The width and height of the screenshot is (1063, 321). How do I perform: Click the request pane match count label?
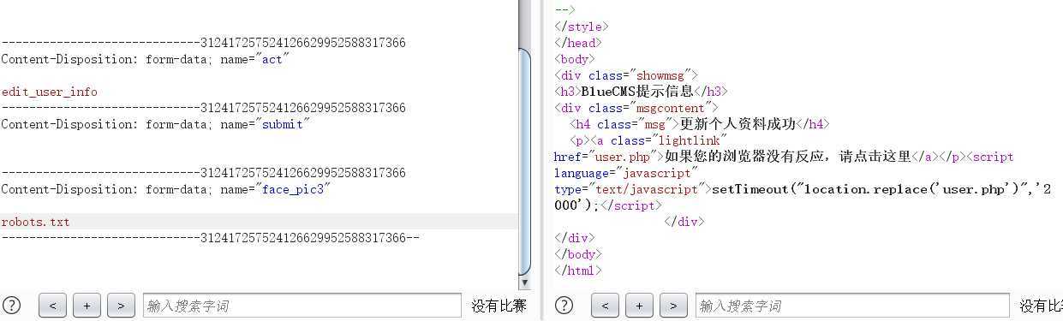point(499,306)
